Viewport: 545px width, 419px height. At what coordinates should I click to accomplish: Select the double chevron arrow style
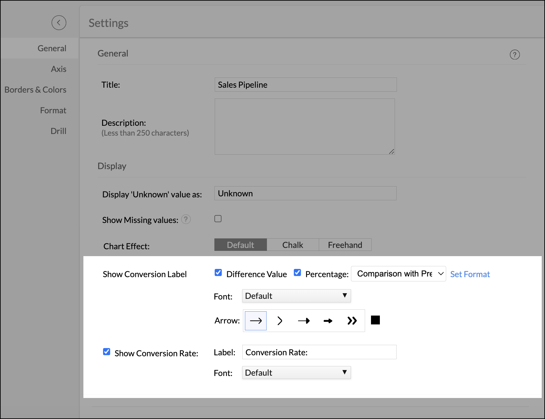coord(352,321)
